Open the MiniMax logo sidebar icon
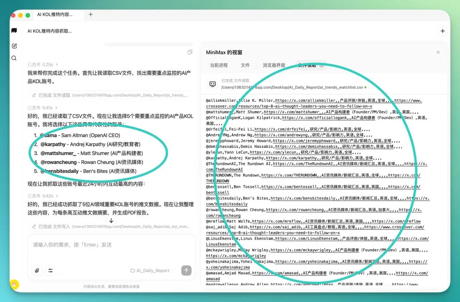 point(14,31)
